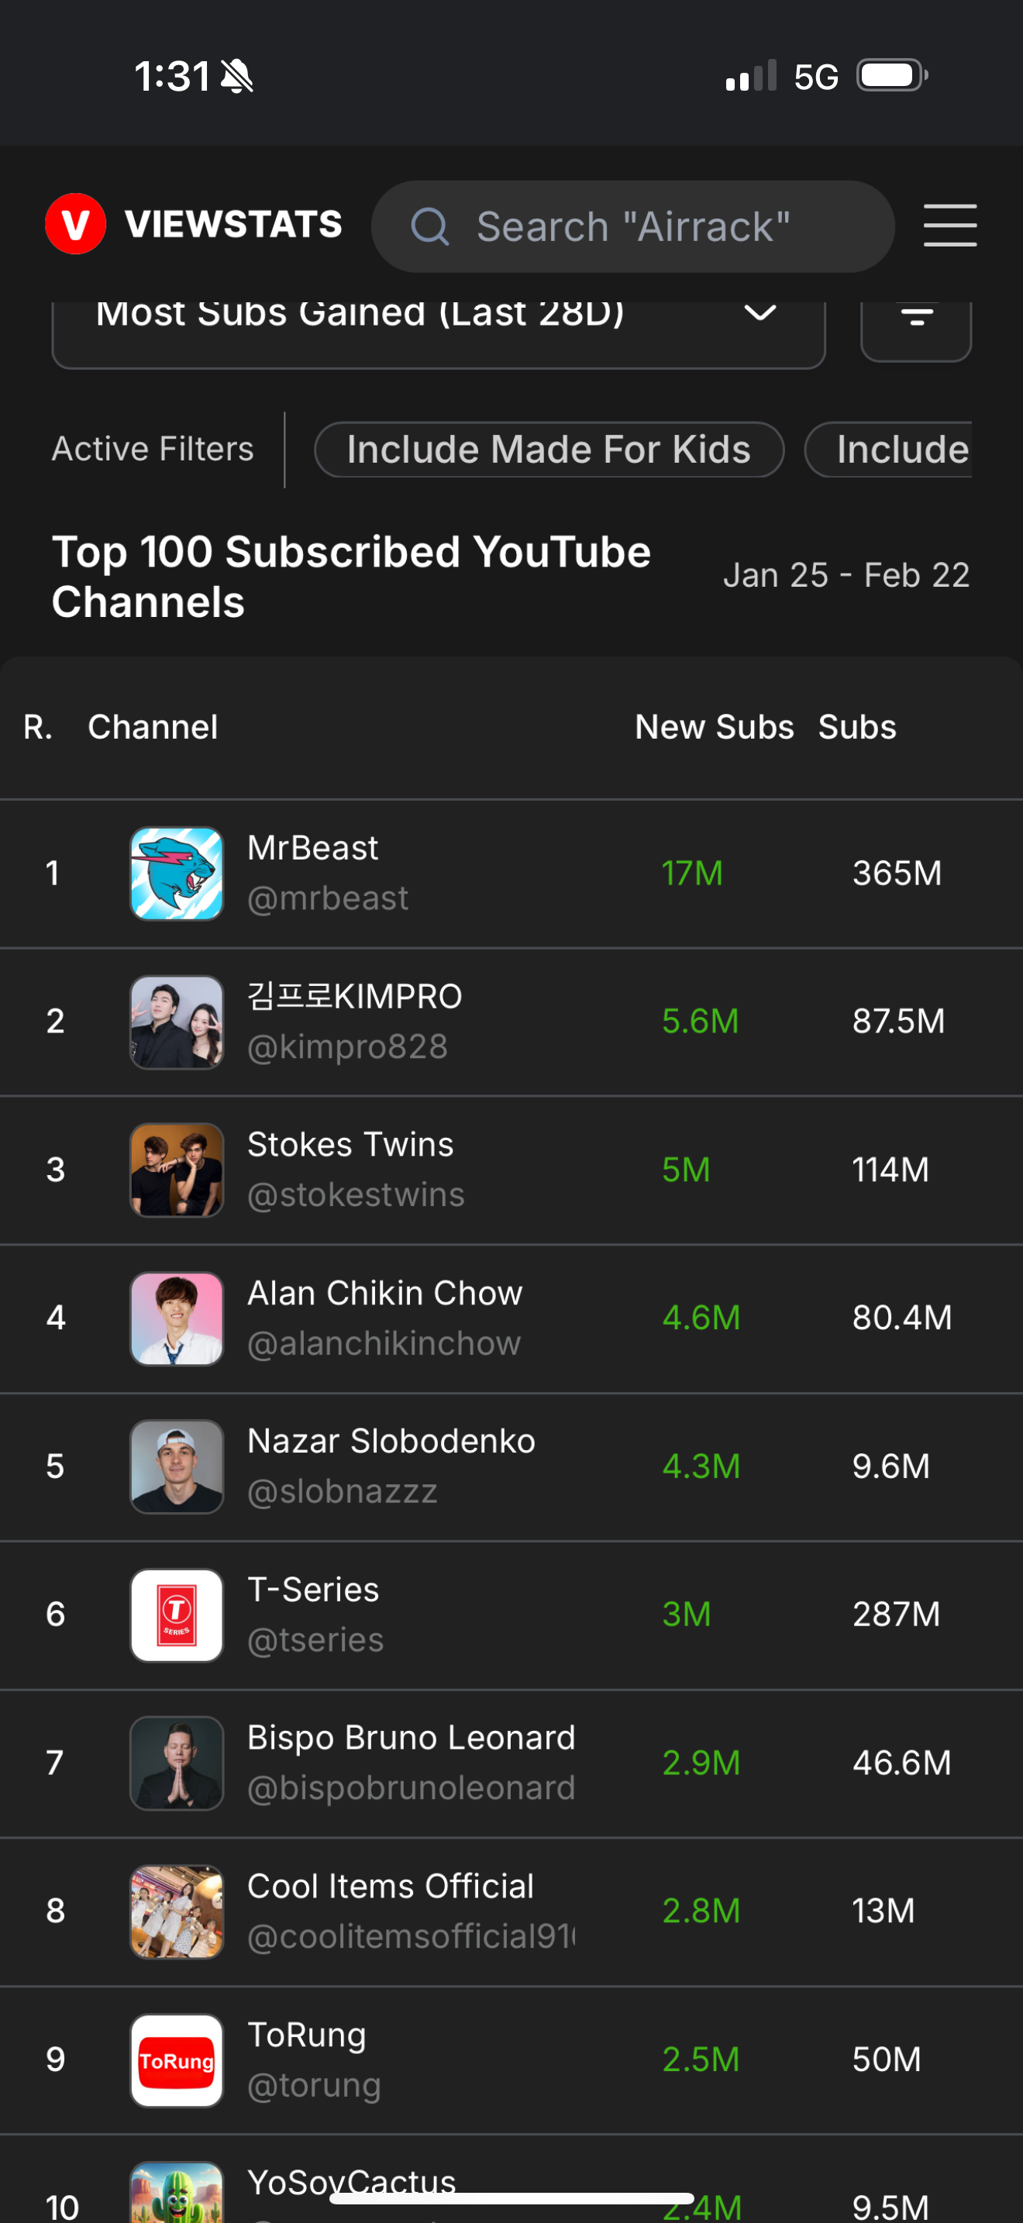Select the Stokes Twins avatar
The height and width of the screenshot is (2223, 1023).
click(177, 1170)
